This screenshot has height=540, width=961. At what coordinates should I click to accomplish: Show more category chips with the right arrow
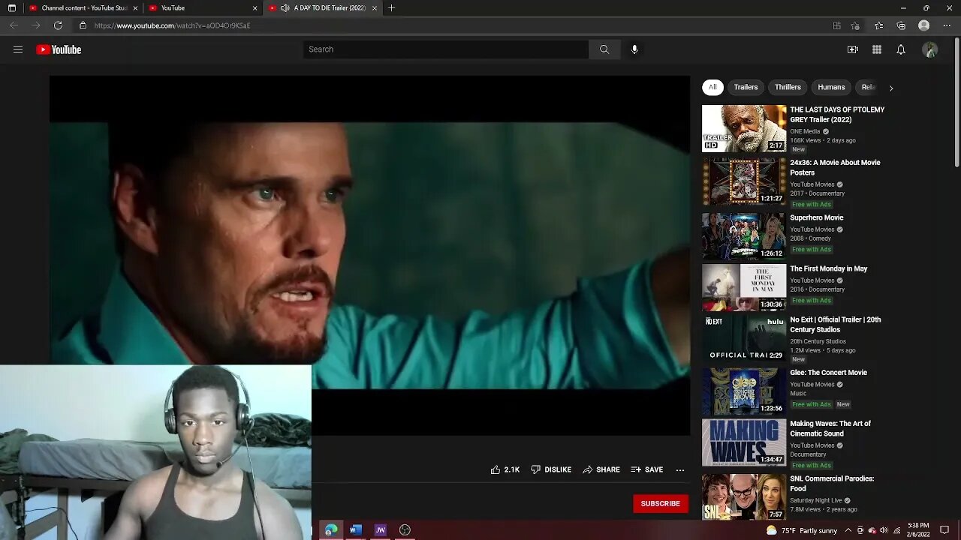tap(891, 88)
